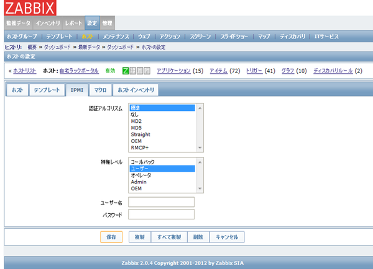Screen dimensions: 373x269
Task: Open the 設定 main menu
Action: pyautogui.click(x=92, y=23)
